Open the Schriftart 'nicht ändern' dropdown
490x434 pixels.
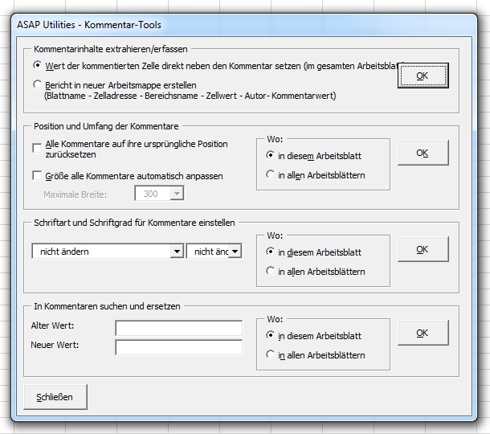click(x=177, y=252)
